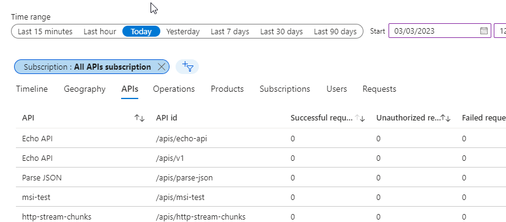The height and width of the screenshot is (222, 506).
Task: Sort by Unauthorized requests column
Action: tap(445, 118)
